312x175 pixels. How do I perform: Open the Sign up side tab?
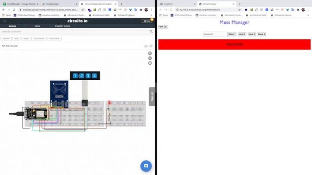click(152, 96)
